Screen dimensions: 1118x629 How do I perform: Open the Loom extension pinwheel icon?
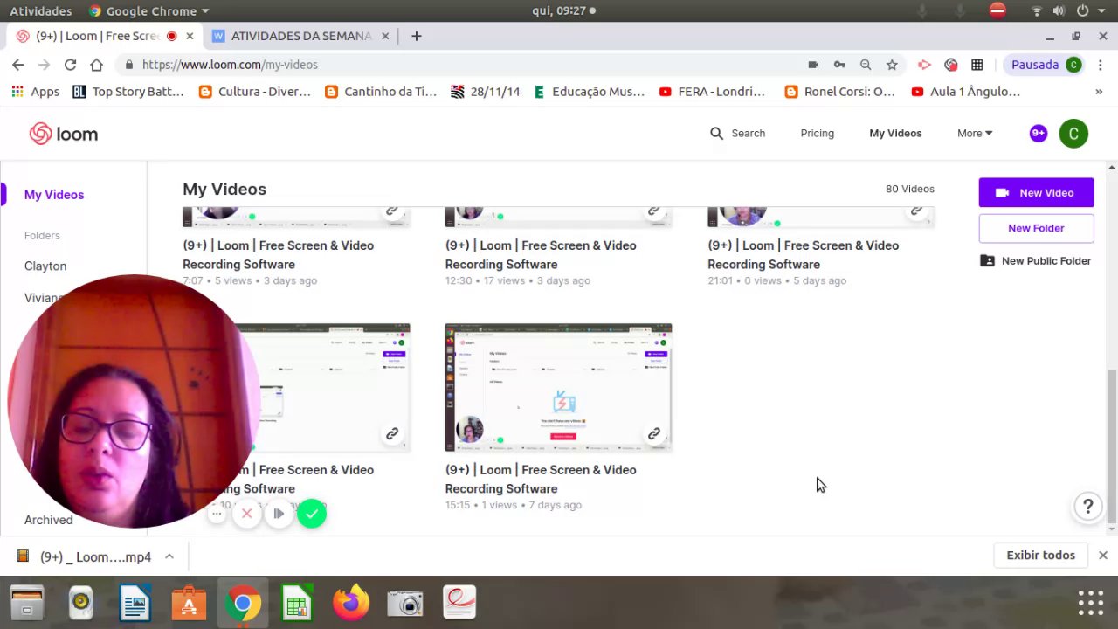click(951, 65)
